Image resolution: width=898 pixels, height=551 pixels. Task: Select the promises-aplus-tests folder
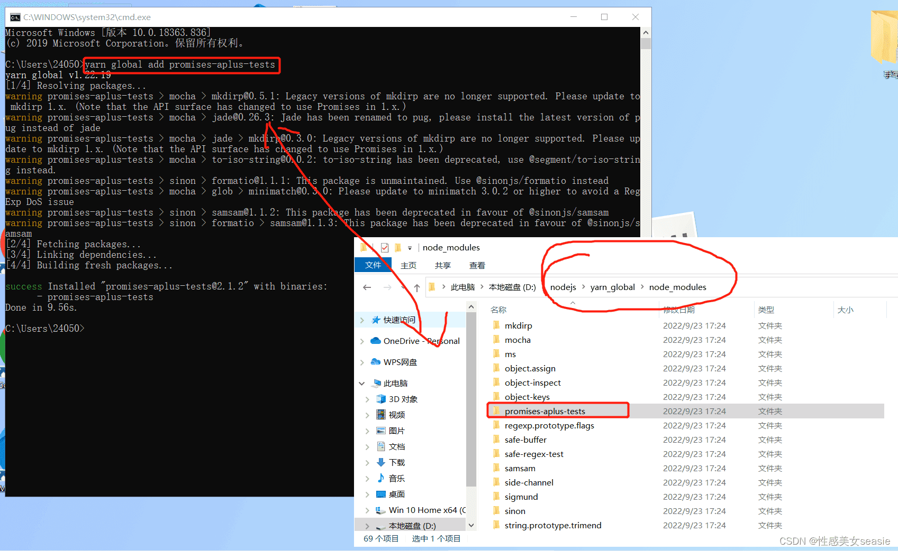point(545,411)
